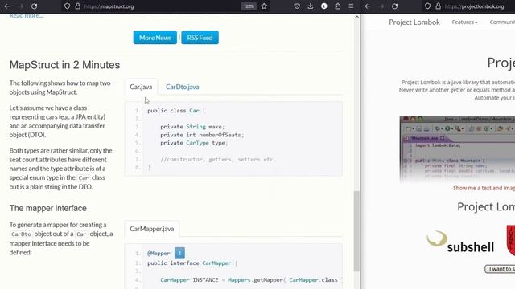Click the back arrow in the MapStruct browser
This screenshot has height=289, width=515.
[7, 6]
